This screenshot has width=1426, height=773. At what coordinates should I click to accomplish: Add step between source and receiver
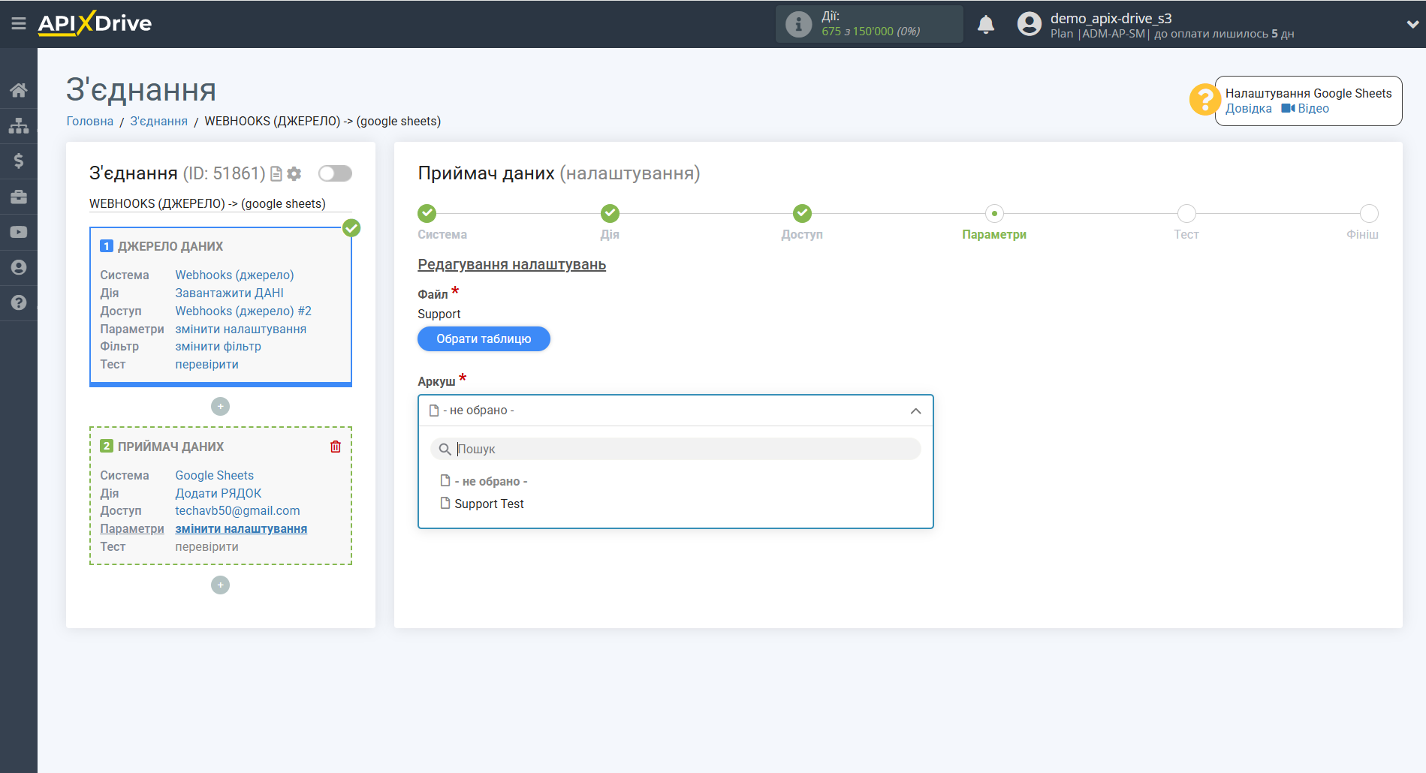220,406
